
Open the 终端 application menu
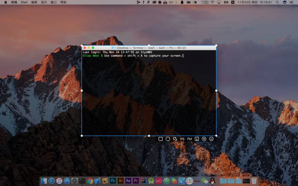point(14,2)
